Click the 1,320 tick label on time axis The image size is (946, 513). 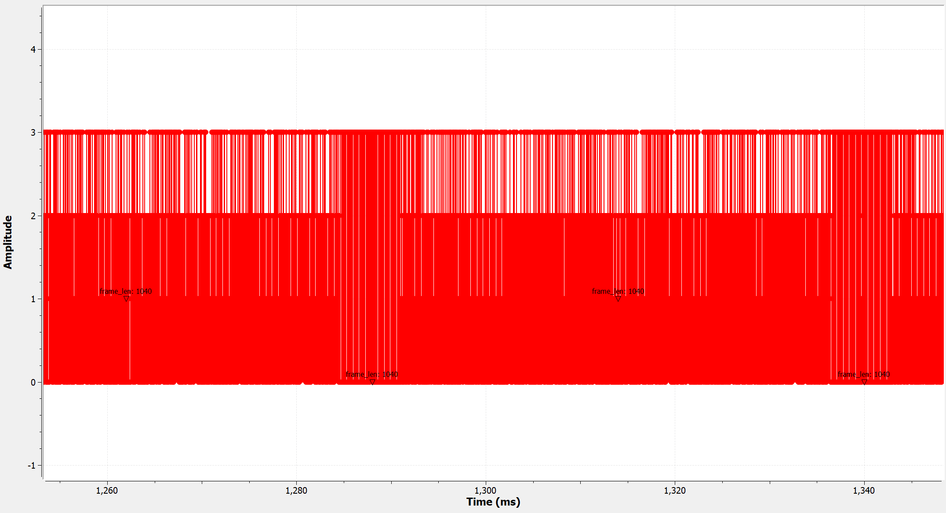[675, 491]
